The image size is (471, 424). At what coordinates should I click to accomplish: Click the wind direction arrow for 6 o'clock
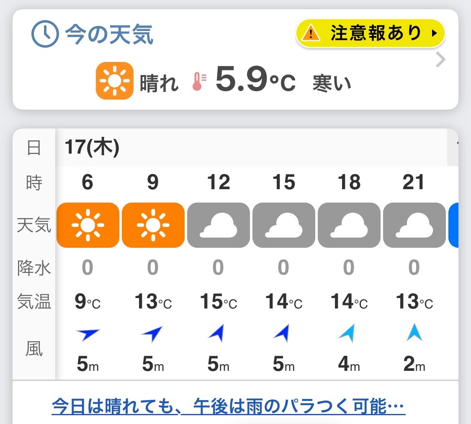88,334
